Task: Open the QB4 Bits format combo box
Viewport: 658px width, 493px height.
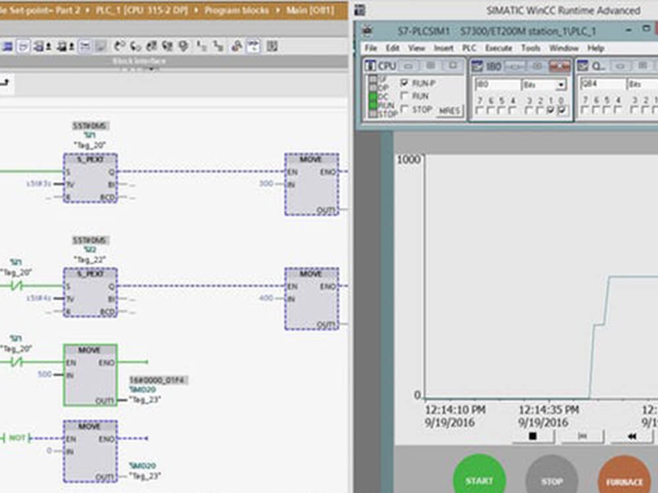Action: 642,85
